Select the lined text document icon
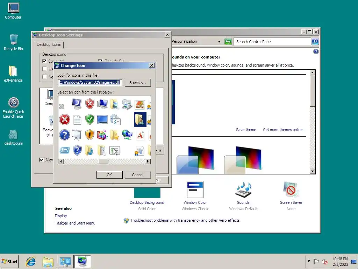358x269 pixels. point(77,120)
